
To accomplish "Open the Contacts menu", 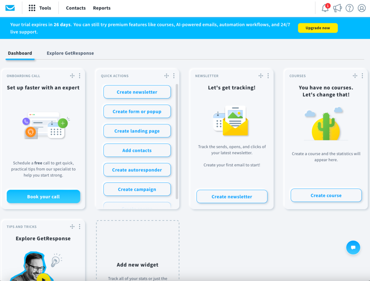I will tap(76, 8).
